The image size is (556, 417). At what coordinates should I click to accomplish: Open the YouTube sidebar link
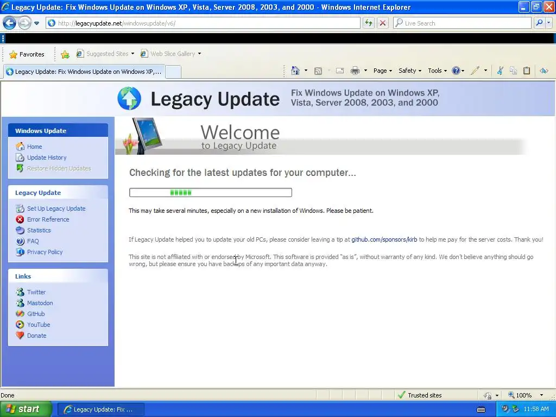coord(39,325)
